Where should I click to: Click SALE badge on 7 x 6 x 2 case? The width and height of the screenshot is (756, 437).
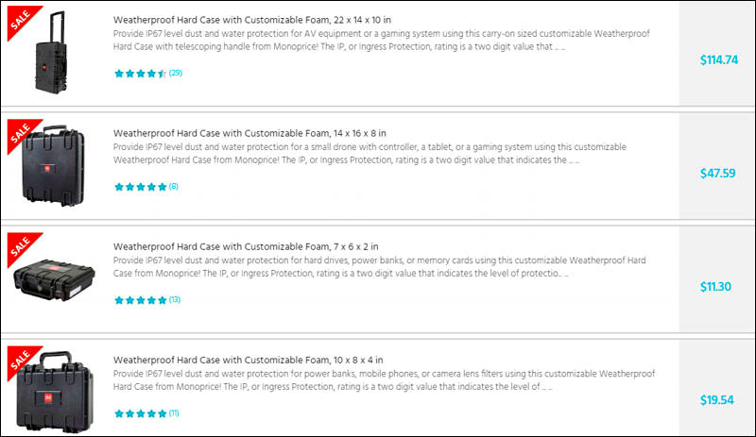pos(21,246)
